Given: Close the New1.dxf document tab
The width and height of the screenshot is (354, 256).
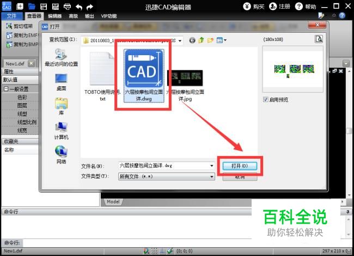Looking at the screenshot, I should coord(31,63).
